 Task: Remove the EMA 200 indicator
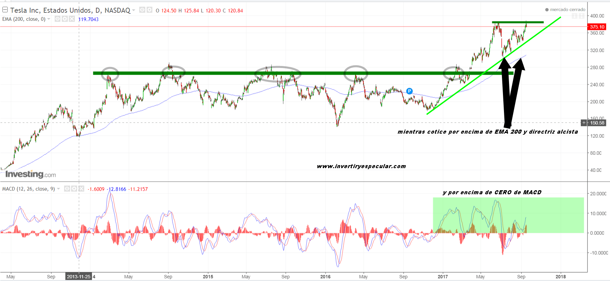click(72, 19)
